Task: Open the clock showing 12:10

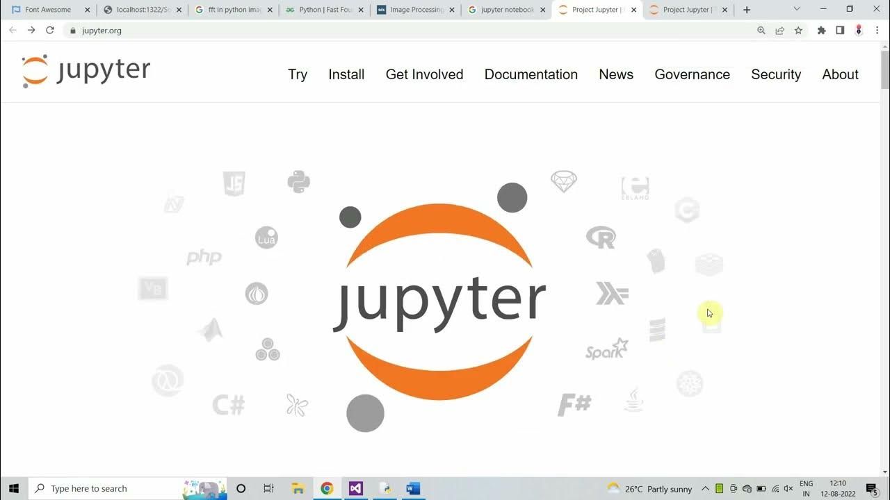Action: (838, 488)
